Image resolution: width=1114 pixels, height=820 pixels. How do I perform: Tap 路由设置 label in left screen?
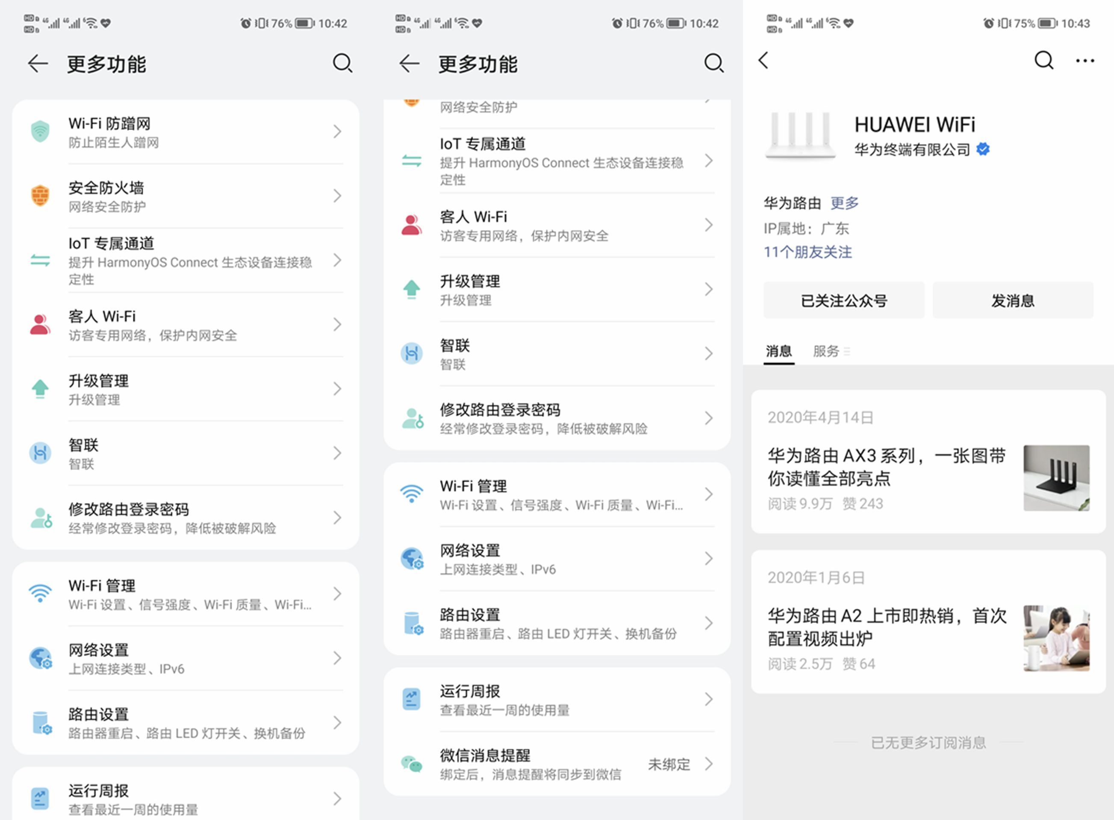pos(98,714)
